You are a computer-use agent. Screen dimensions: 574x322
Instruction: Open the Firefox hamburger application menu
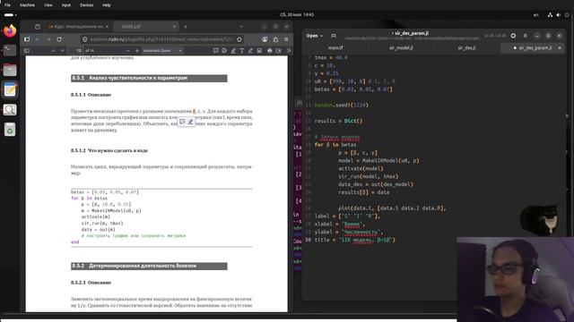coord(286,39)
